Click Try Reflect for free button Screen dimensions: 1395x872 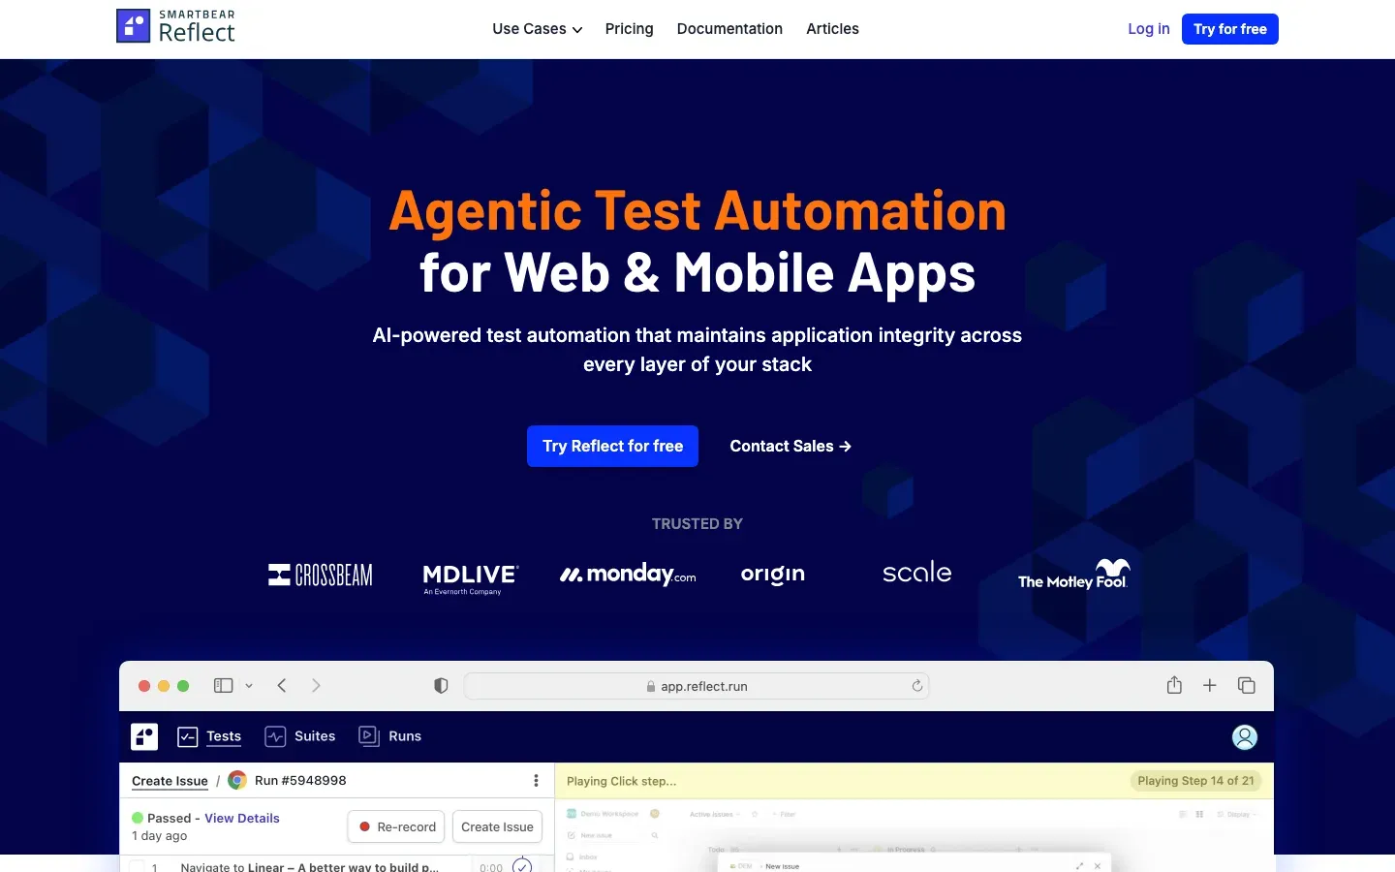[x=612, y=446]
